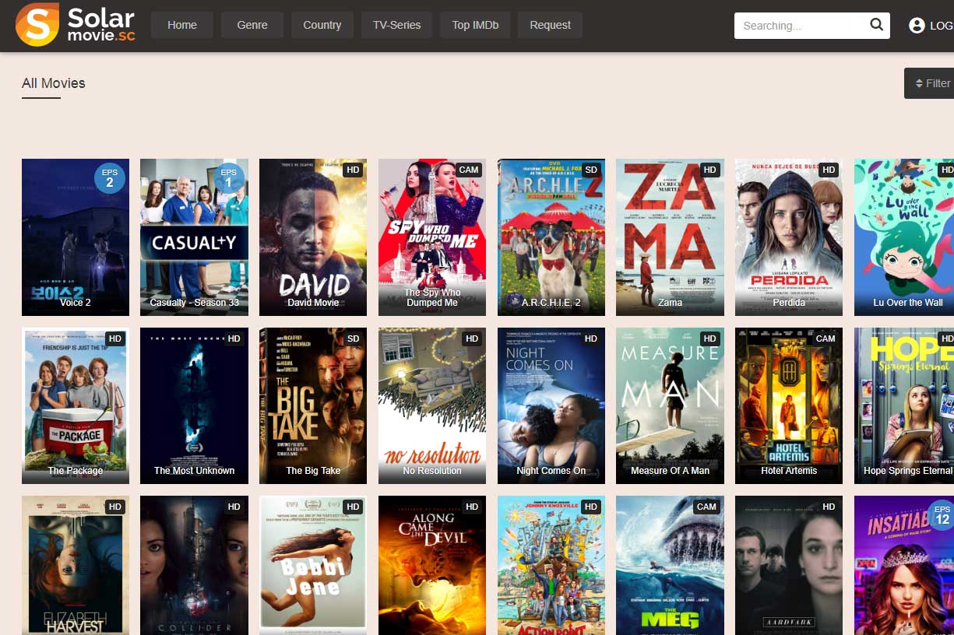Open the David Movie poster

coord(313,237)
